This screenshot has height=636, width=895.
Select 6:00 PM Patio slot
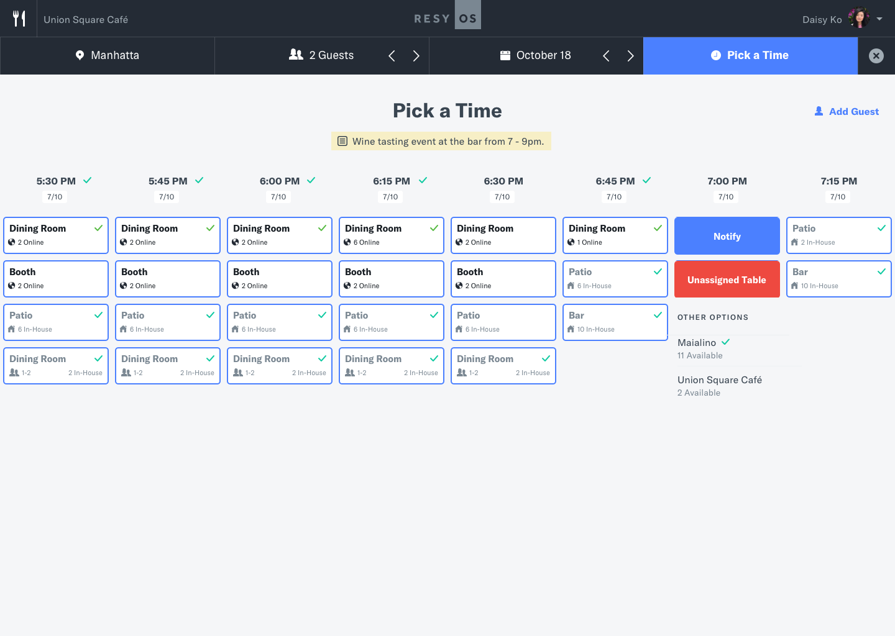280,322
